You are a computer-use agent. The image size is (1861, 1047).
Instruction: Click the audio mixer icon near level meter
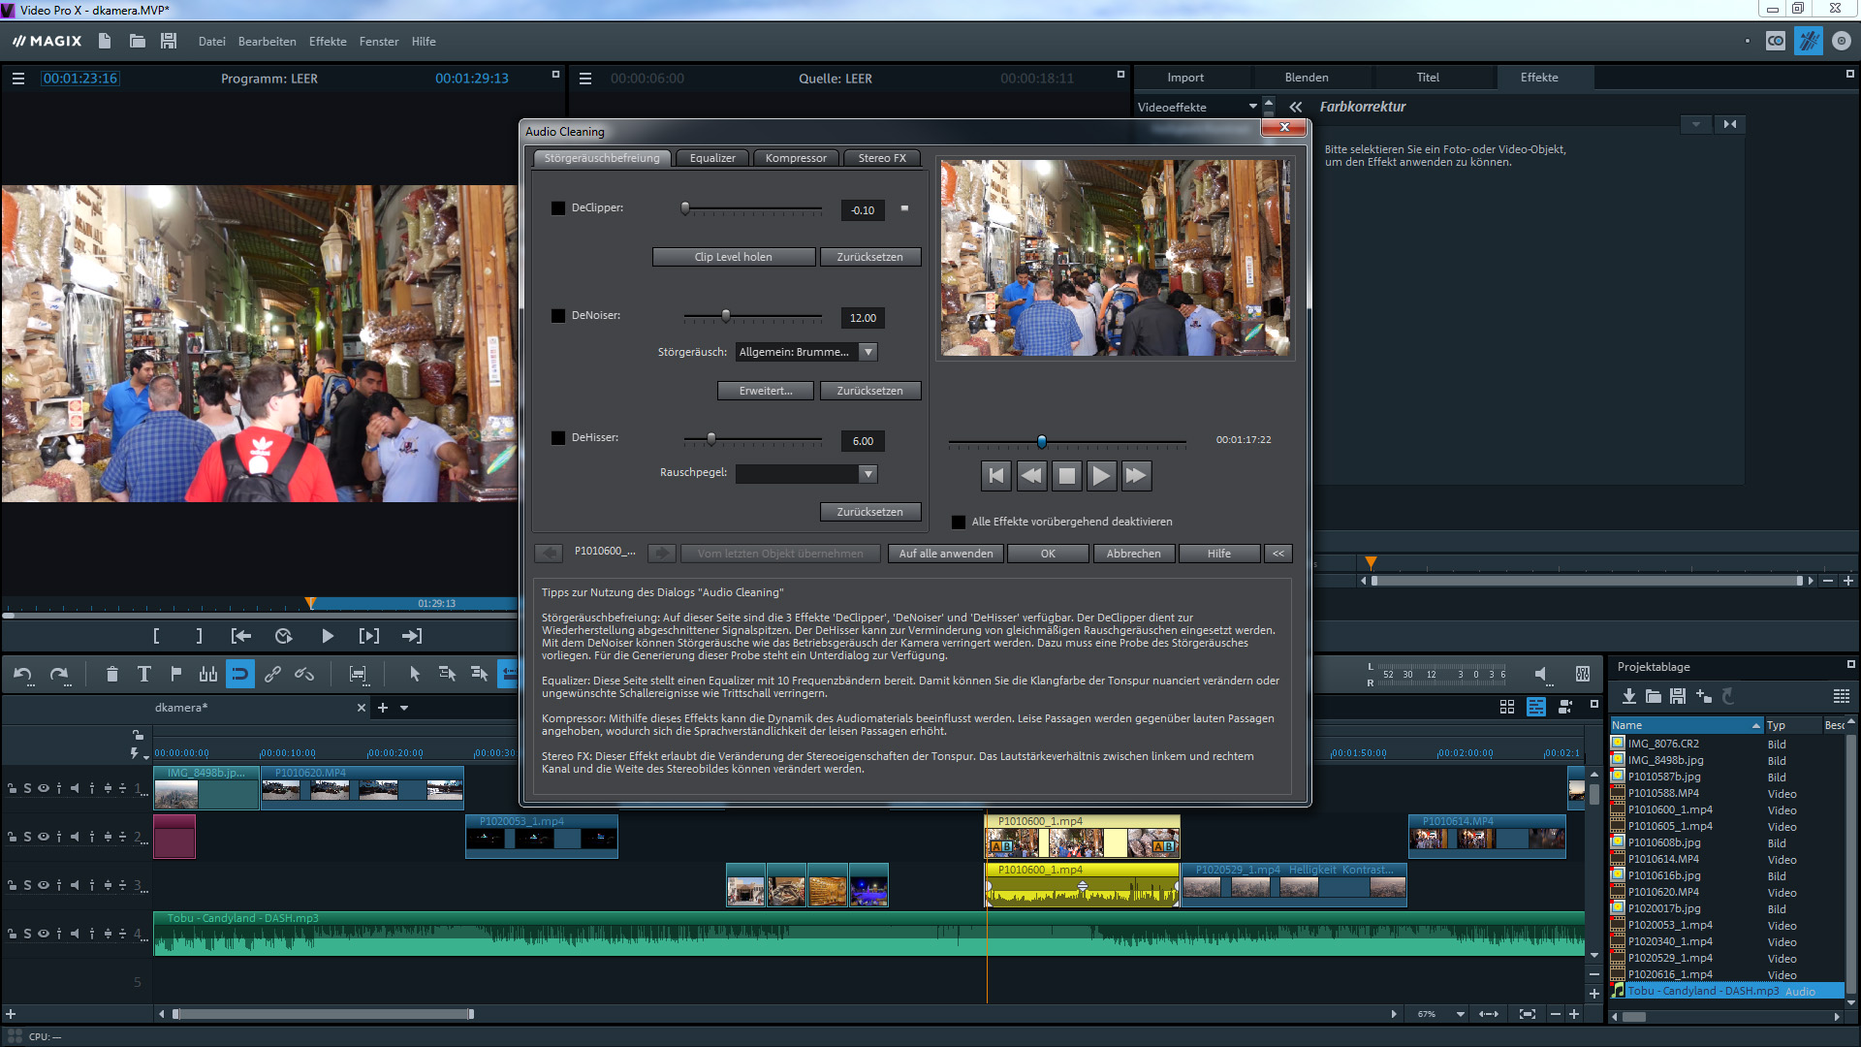1582,674
